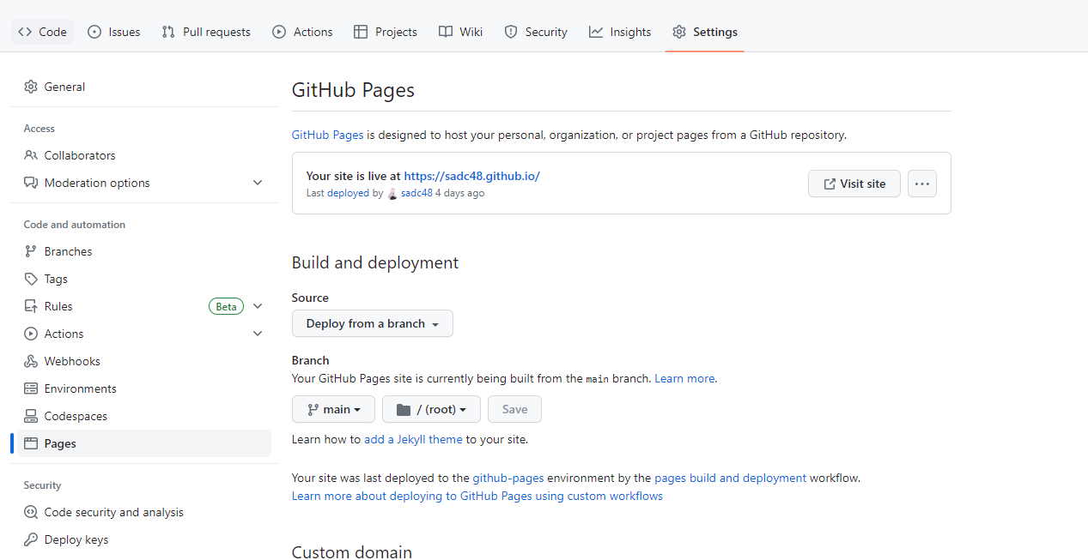Click the Tags icon in sidebar
Image resolution: width=1088 pixels, height=560 pixels.
point(31,279)
